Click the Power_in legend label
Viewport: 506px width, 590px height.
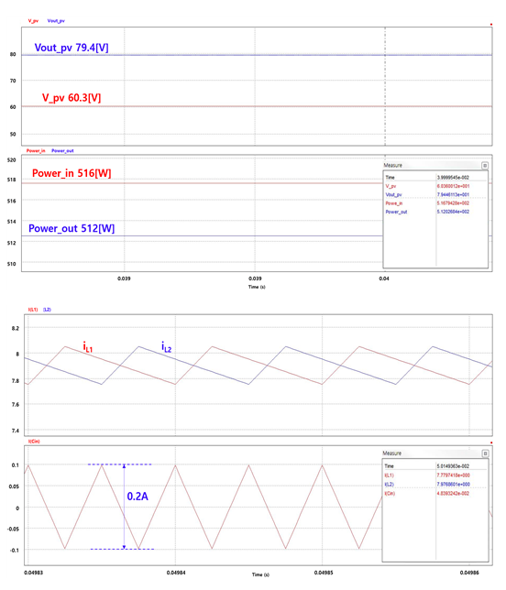coord(36,150)
